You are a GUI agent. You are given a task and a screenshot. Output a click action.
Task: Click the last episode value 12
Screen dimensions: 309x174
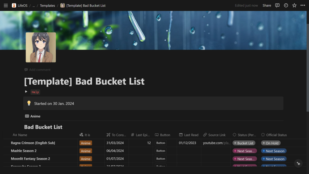pos(149,143)
